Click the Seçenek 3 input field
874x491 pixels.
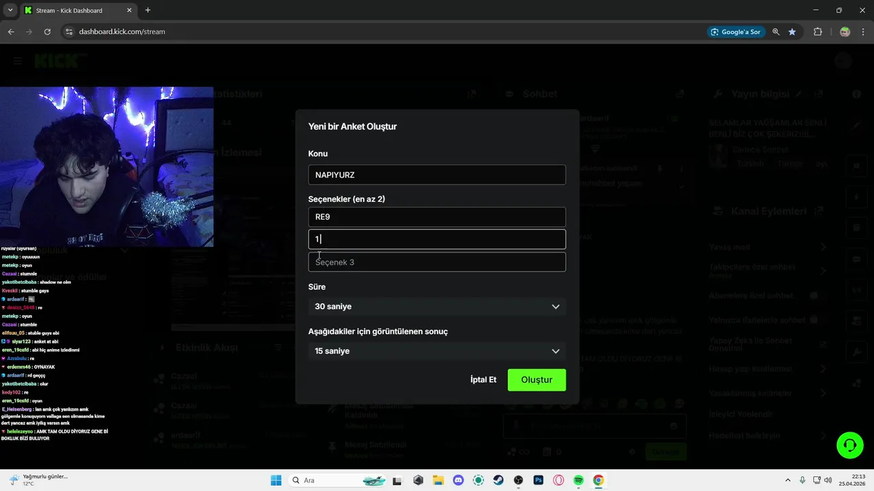437,262
